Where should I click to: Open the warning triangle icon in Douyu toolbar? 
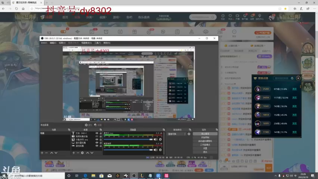tap(191, 32)
